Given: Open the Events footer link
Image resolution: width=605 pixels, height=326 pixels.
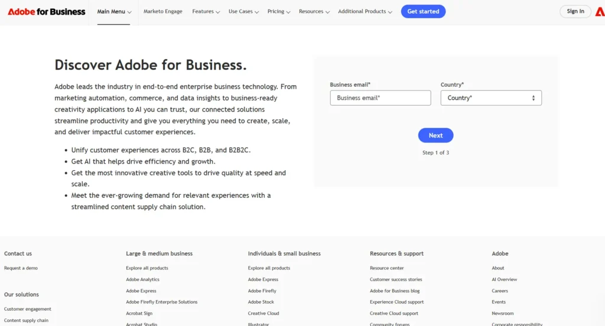Looking at the screenshot, I should pos(499,302).
